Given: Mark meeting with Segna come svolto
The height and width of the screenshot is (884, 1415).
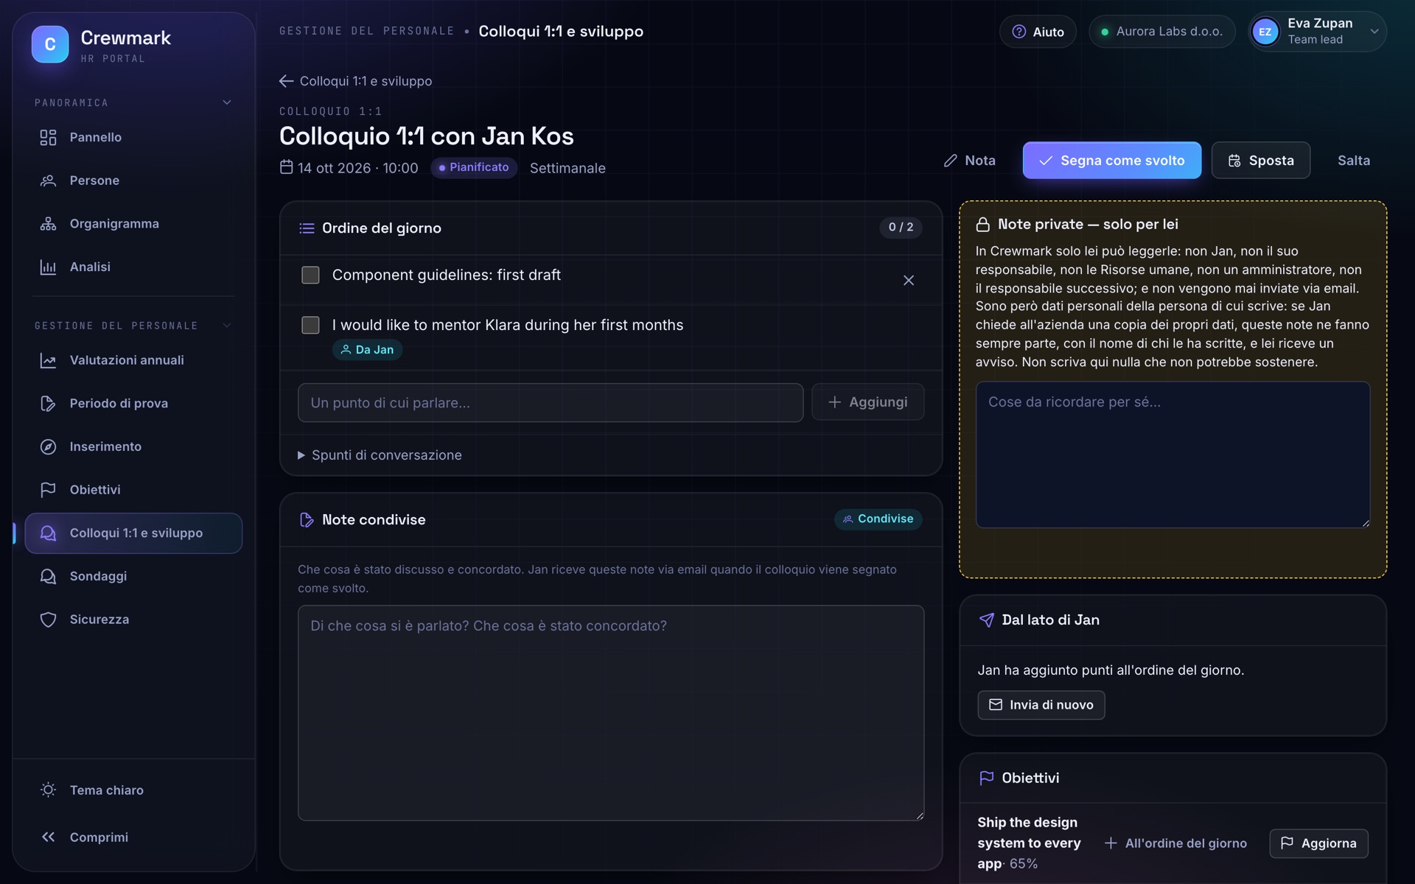Looking at the screenshot, I should coord(1111,161).
